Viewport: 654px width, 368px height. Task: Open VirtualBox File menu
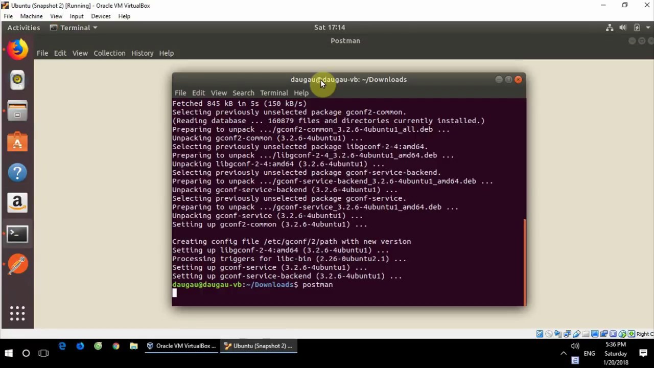point(8,16)
